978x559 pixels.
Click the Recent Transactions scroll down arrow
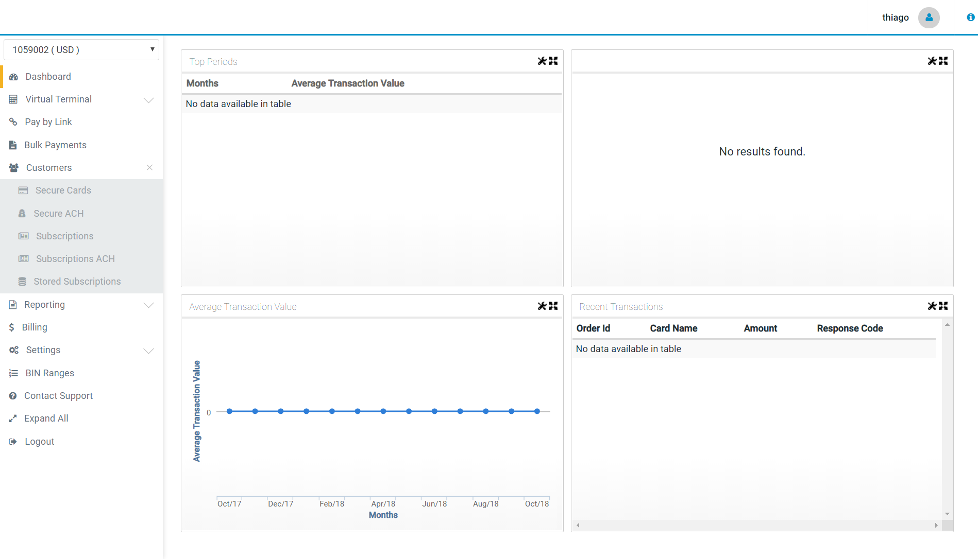[x=947, y=514]
